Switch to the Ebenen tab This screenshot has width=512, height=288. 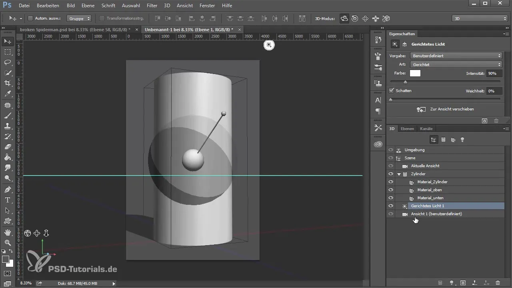click(x=407, y=129)
